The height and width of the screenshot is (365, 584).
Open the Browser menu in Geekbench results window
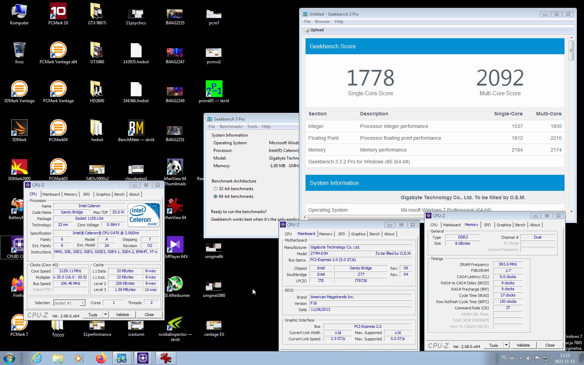point(323,22)
